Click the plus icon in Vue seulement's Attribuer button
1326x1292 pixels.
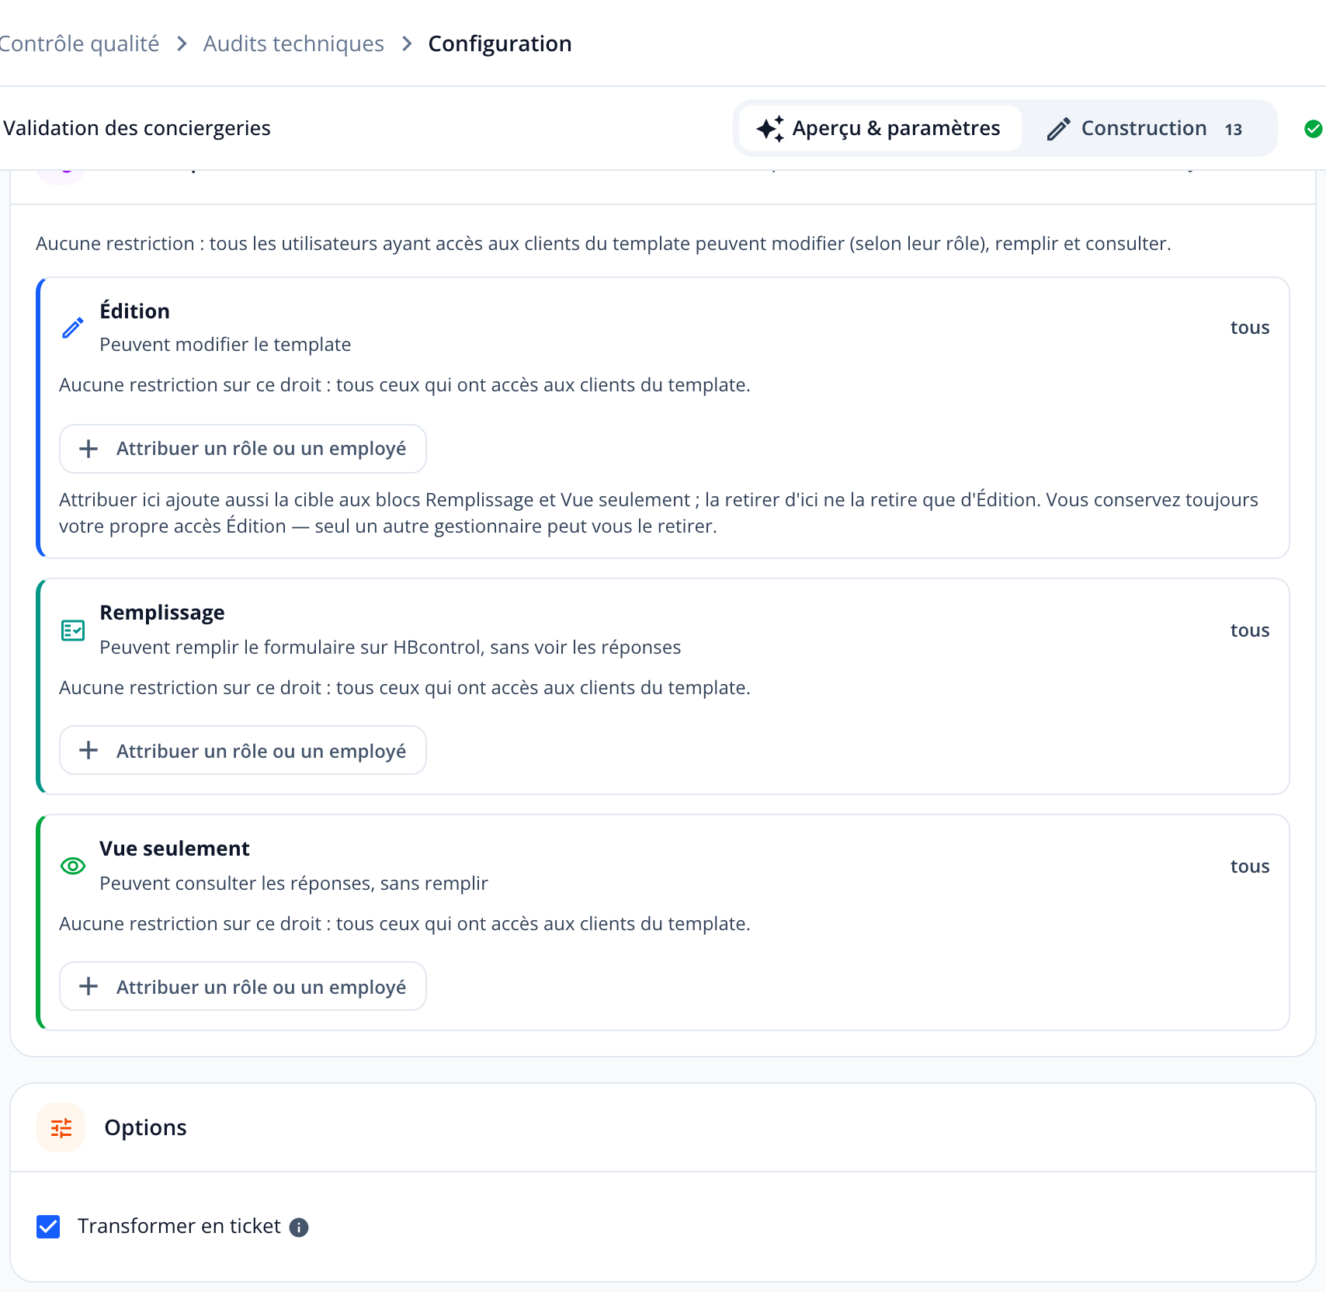coord(89,986)
